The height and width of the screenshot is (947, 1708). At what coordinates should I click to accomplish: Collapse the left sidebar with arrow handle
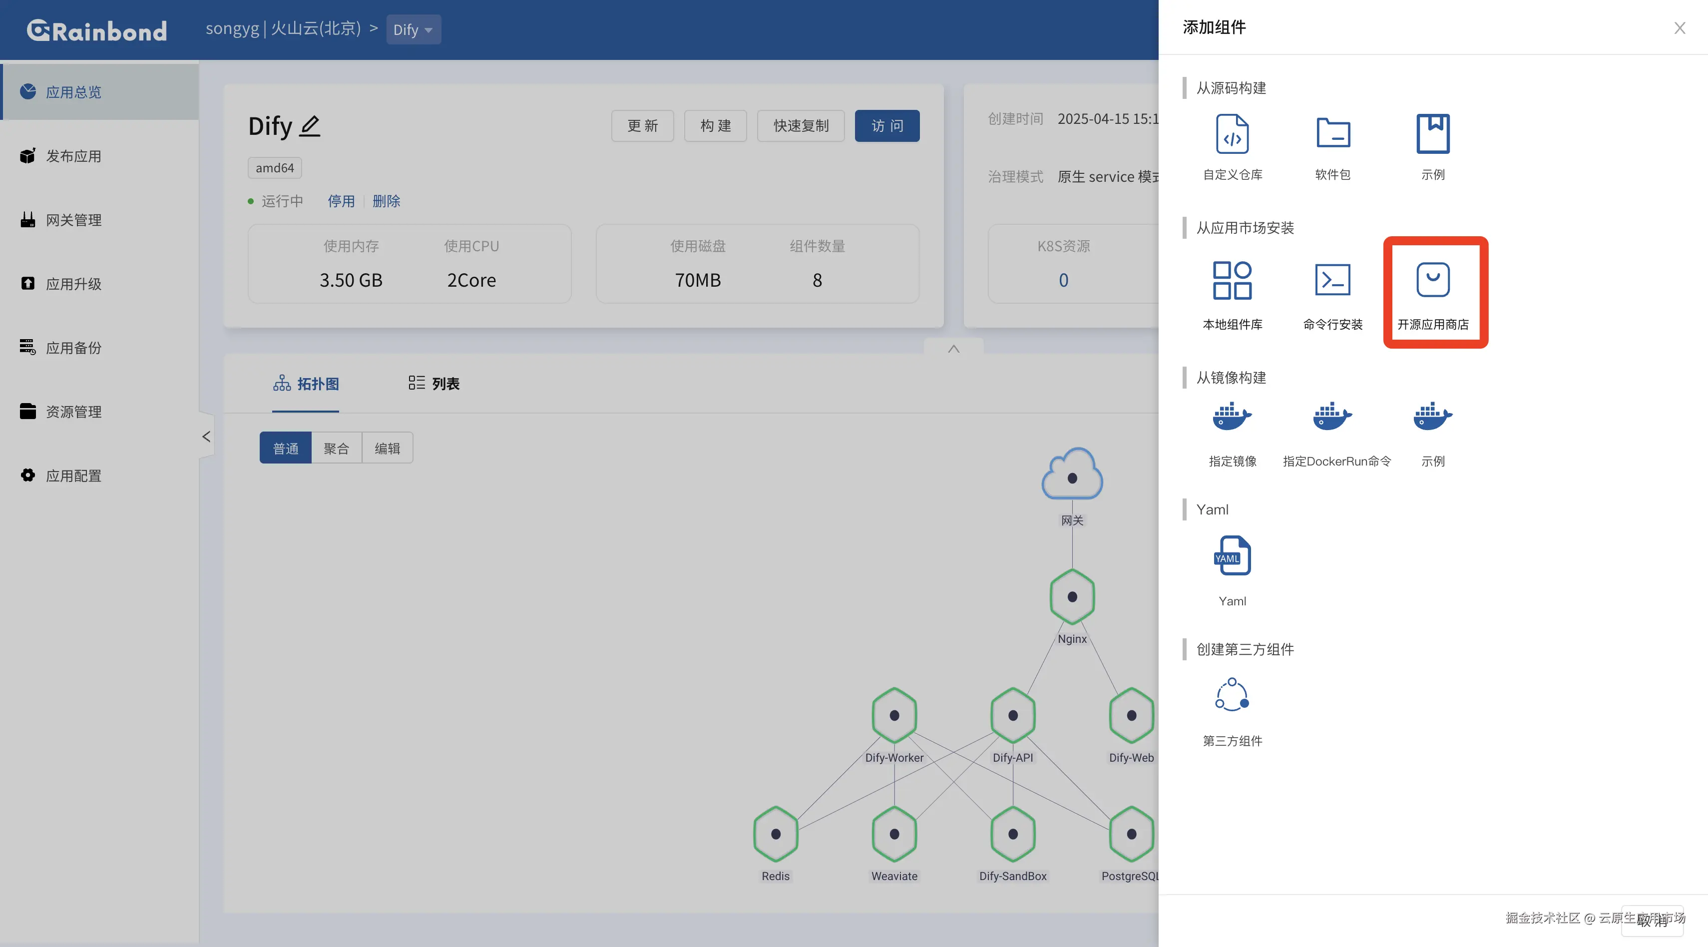point(206,437)
